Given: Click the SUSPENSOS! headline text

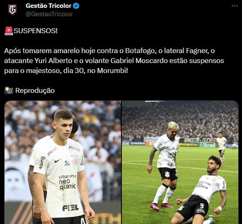Looking at the screenshot, I should (x=36, y=31).
